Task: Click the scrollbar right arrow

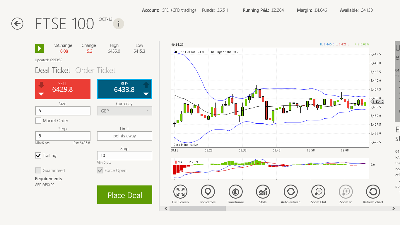Action: coord(393,208)
